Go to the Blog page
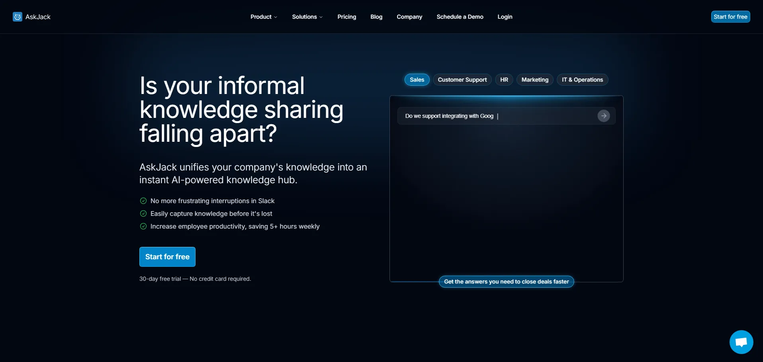 coord(376,17)
